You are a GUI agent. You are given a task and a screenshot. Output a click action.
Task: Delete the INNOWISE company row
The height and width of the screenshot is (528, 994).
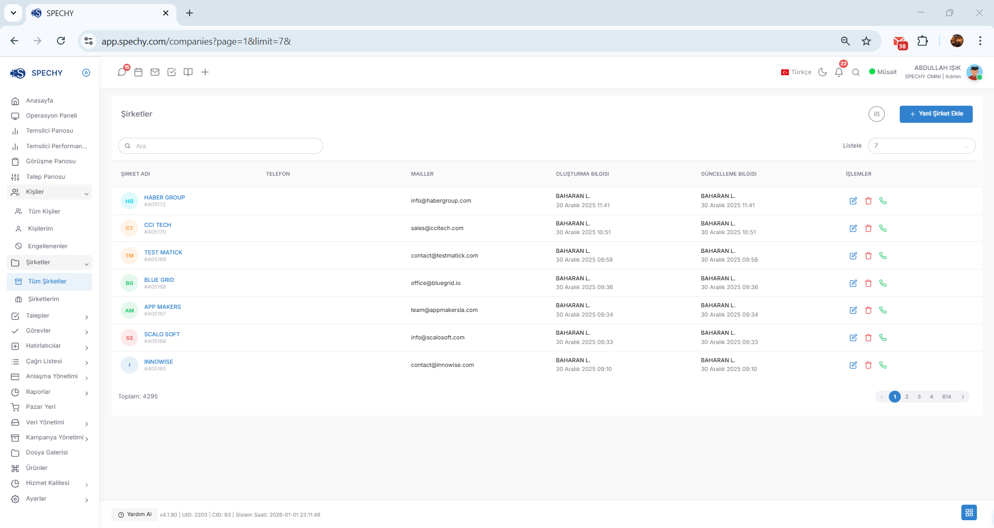pyautogui.click(x=868, y=365)
